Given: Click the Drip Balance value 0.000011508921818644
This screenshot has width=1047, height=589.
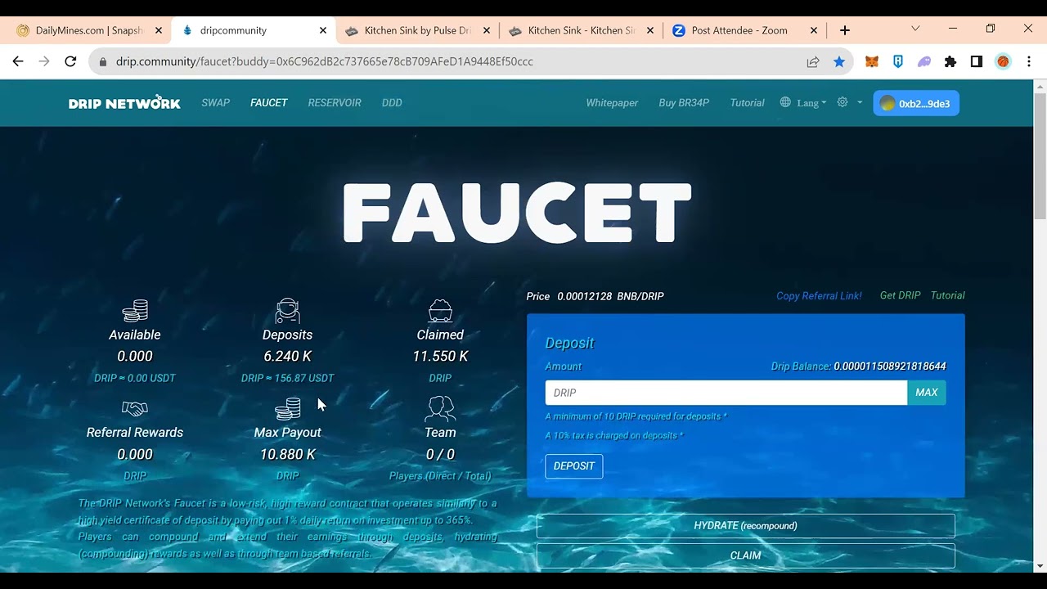Looking at the screenshot, I should pos(890,366).
